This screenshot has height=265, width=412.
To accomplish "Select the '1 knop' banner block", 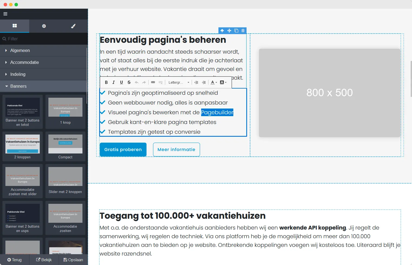I will point(65,112).
